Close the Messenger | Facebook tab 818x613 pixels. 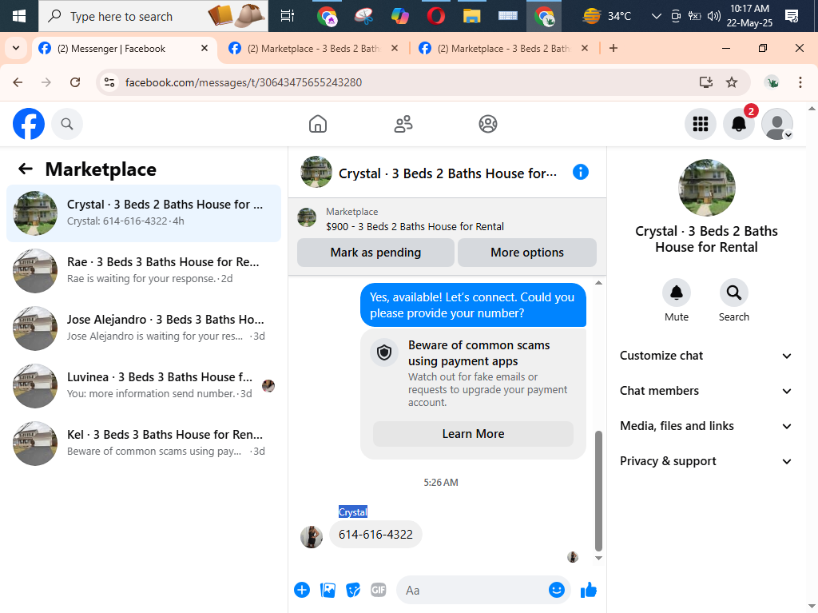click(204, 48)
